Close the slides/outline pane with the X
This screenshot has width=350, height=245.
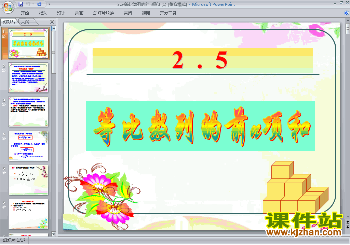[x=52, y=22]
